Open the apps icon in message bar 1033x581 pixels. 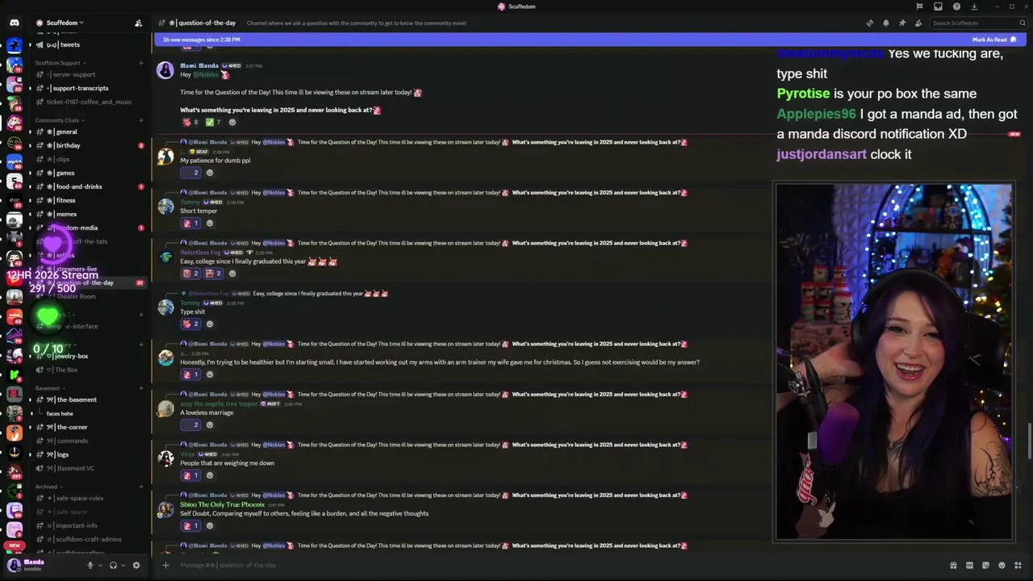(x=1018, y=565)
